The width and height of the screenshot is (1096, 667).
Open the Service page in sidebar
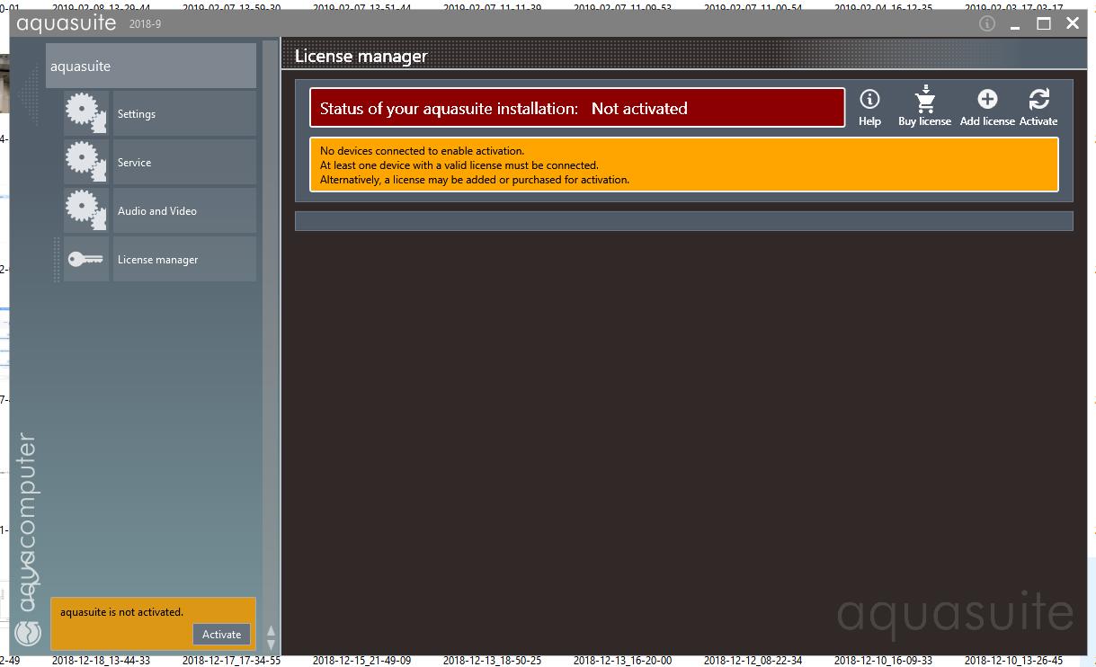(x=184, y=162)
